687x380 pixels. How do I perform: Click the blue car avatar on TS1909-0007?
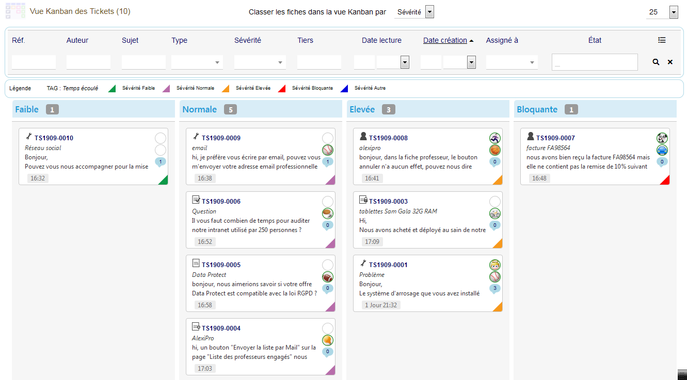[662, 150]
